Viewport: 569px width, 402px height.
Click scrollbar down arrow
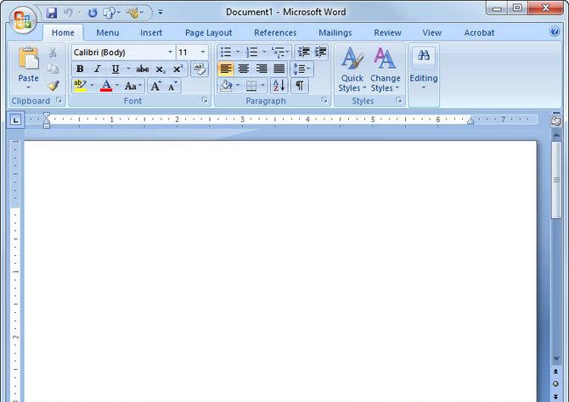tap(556, 359)
